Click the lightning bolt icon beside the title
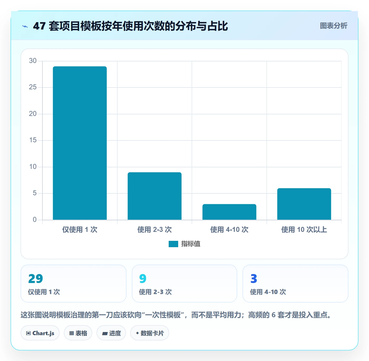Screen dimensions: 369x361 coord(25,26)
